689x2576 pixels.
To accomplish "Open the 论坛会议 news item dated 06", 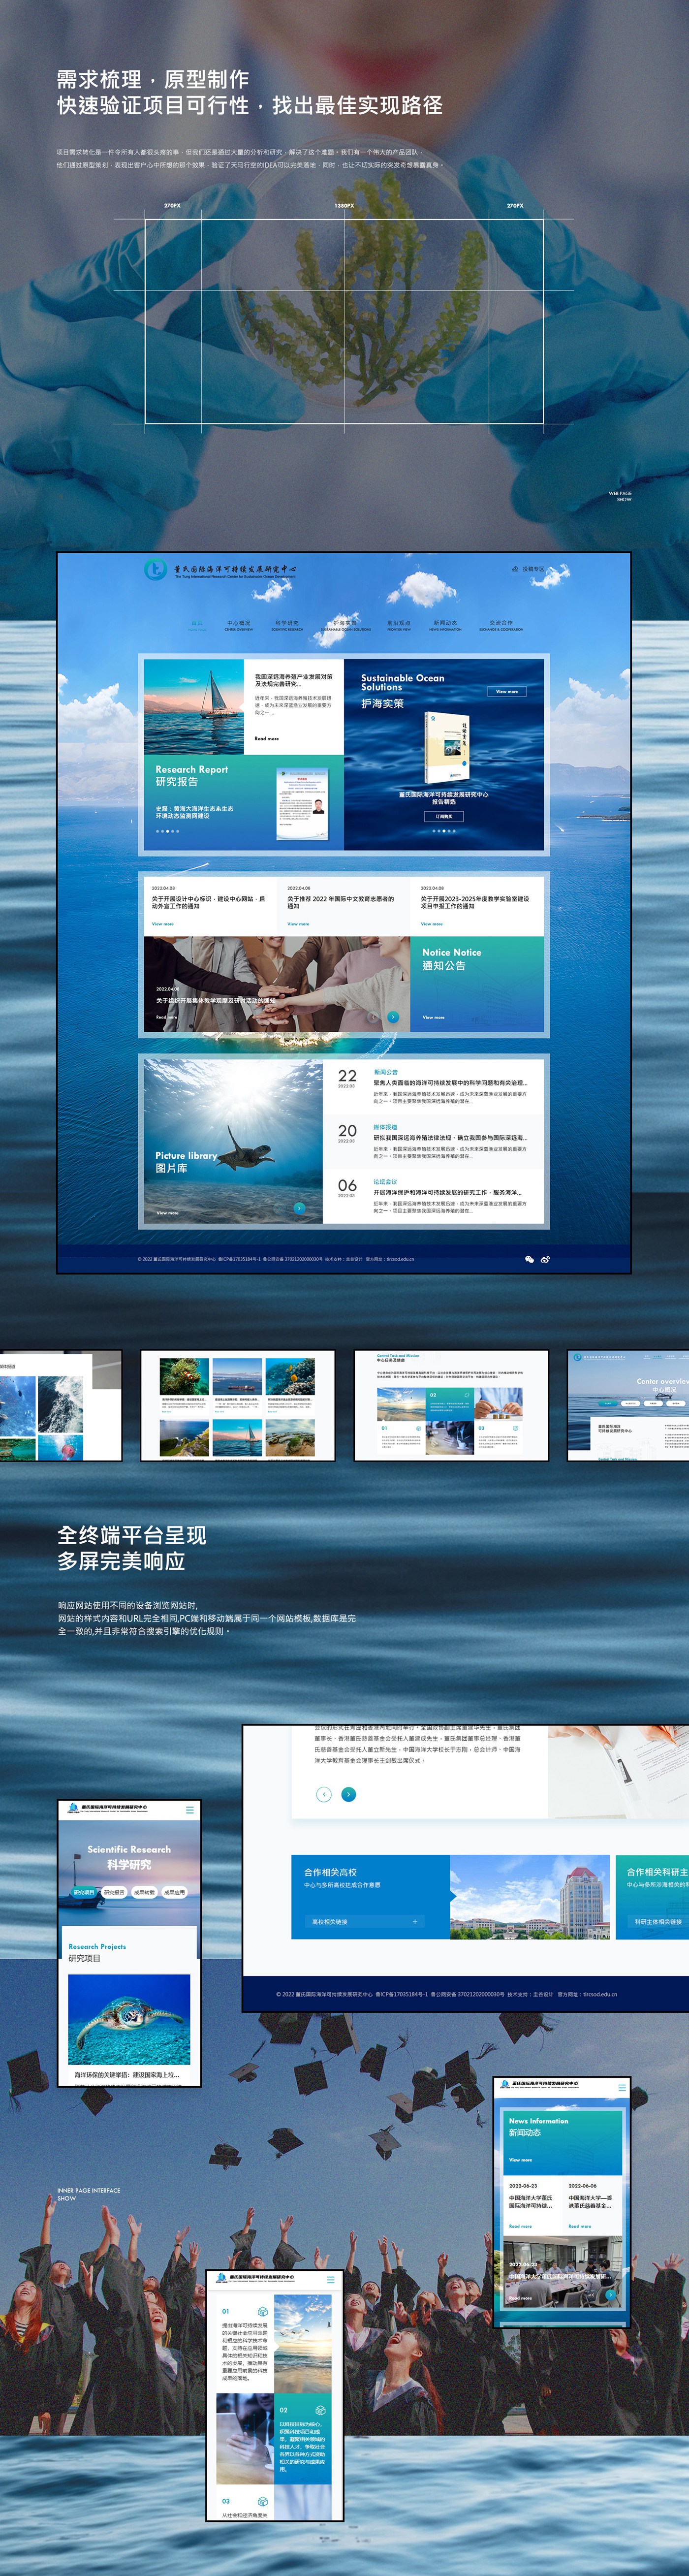I will click(435, 1195).
